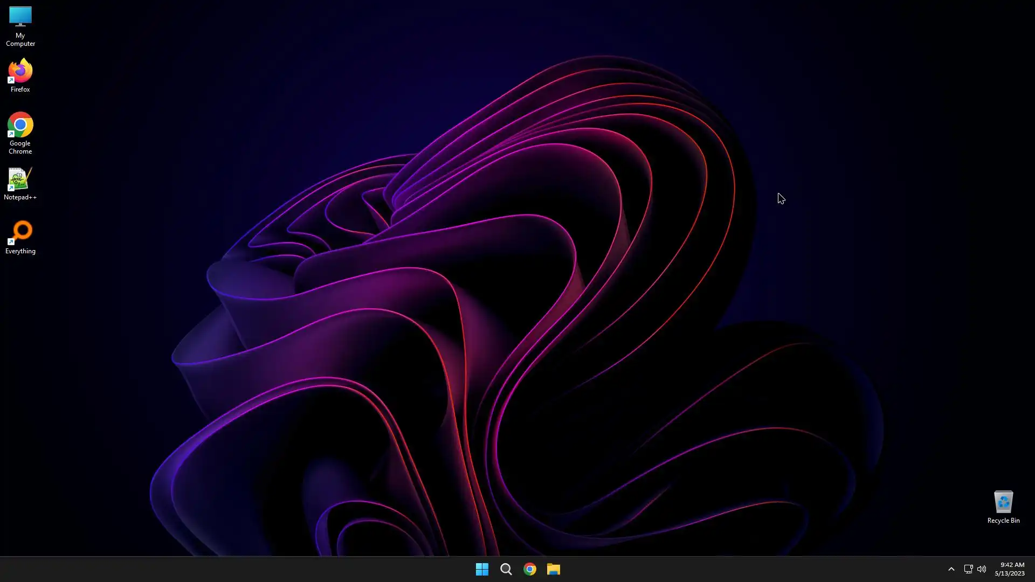Viewport: 1035px width, 582px height.
Task: Open the clock and date flyout
Action: point(1010,569)
